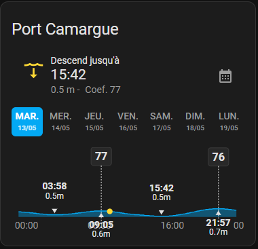Select the MAR. 13/05 day tab
The width and height of the screenshot is (258, 249).
[x=27, y=121]
